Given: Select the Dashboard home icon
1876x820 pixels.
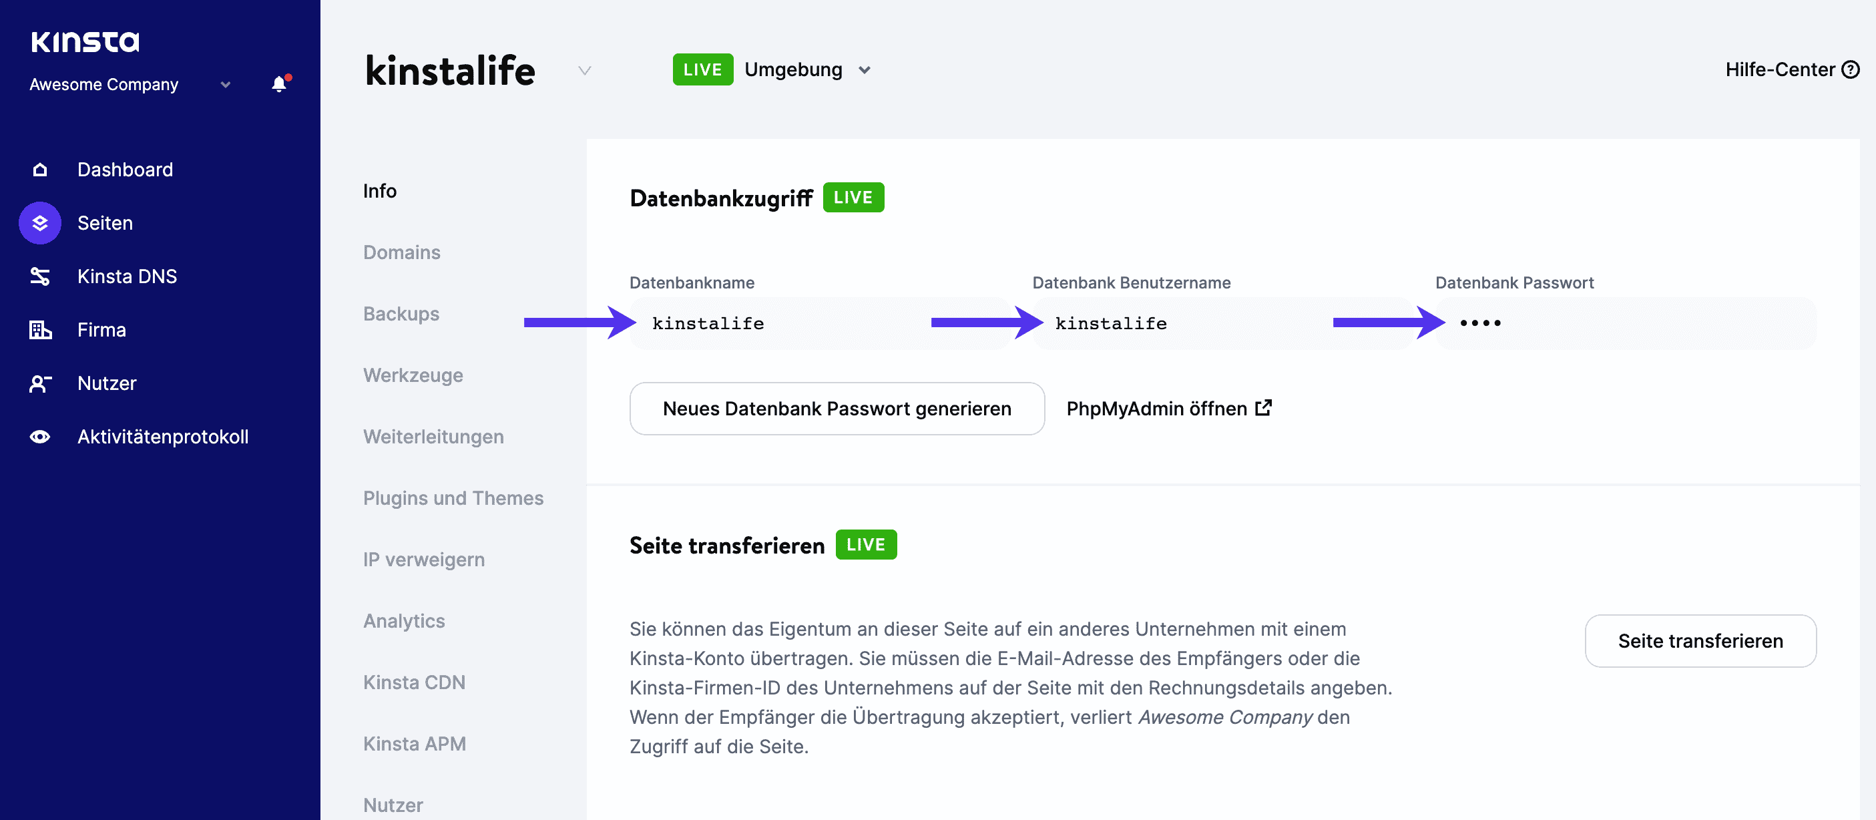Looking at the screenshot, I should pyautogui.click(x=39, y=169).
